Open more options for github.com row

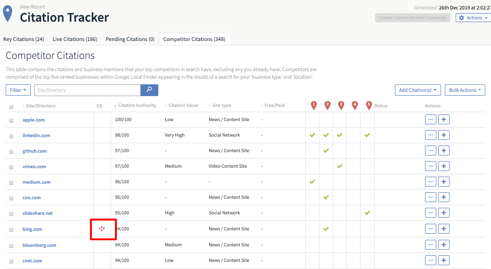tap(431, 150)
